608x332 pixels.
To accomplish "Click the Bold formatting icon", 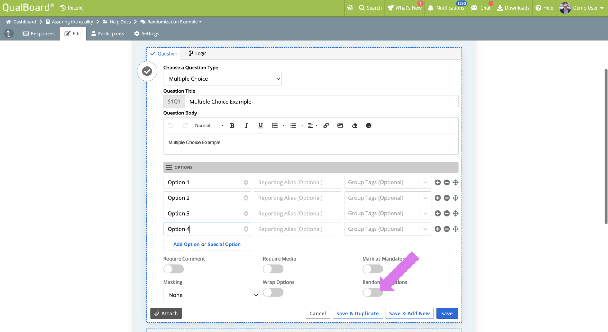I will (x=232, y=125).
